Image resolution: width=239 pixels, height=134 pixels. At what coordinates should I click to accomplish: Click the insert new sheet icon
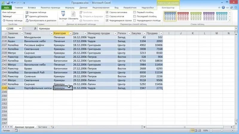pyautogui.click(x=53, y=127)
